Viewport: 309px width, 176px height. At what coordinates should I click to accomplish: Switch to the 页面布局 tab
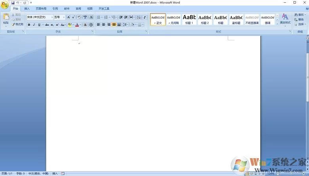(x=41, y=8)
